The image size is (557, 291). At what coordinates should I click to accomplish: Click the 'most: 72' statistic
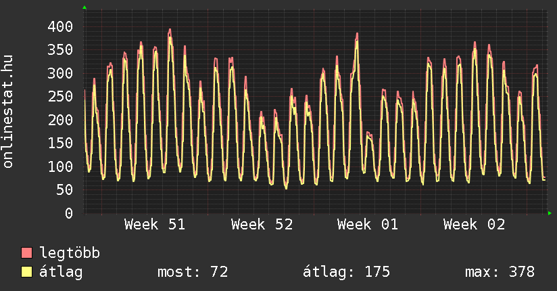[193, 272]
